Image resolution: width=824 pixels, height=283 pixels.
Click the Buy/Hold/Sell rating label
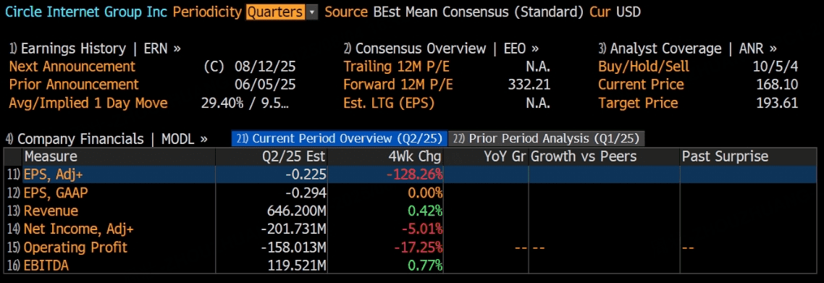pyautogui.click(x=644, y=67)
